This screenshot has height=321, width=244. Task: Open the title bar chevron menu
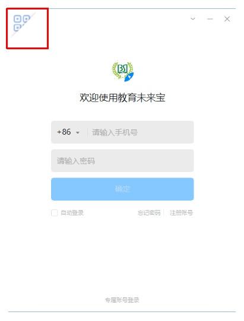coord(193,19)
